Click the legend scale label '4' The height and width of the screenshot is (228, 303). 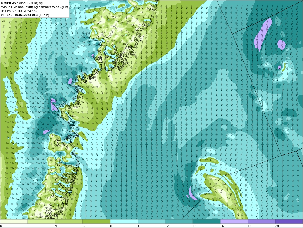coord(56,226)
